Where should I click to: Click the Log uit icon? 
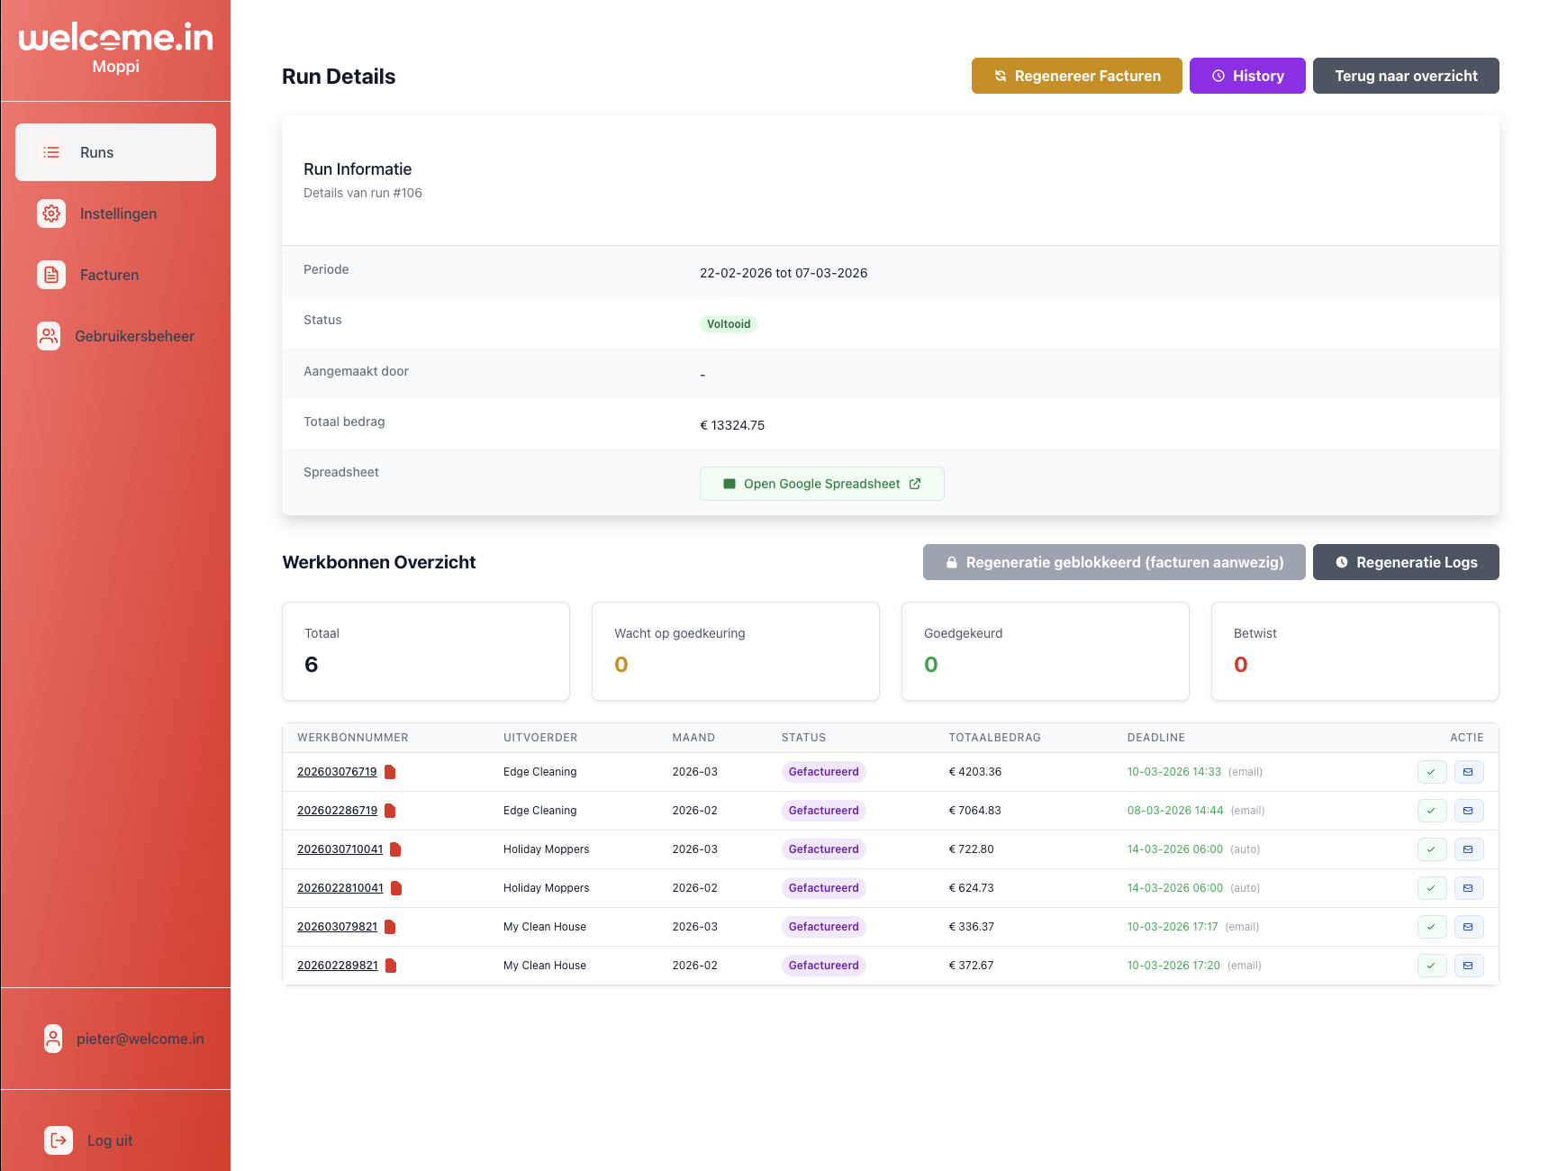58,1140
